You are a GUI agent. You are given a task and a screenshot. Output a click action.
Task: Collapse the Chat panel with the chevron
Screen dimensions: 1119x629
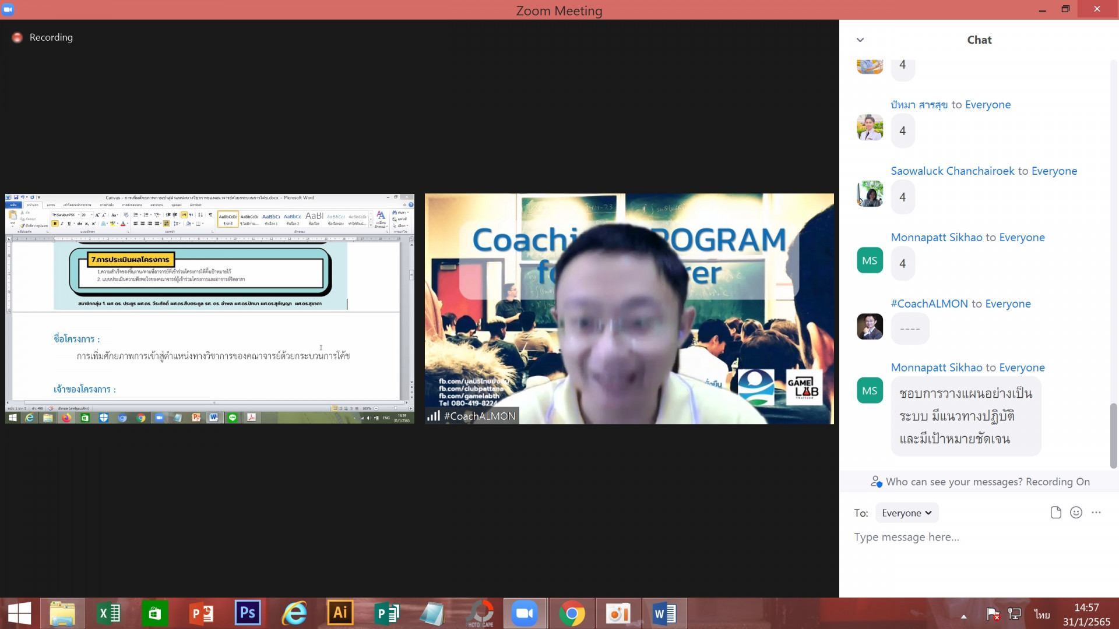[x=860, y=40]
